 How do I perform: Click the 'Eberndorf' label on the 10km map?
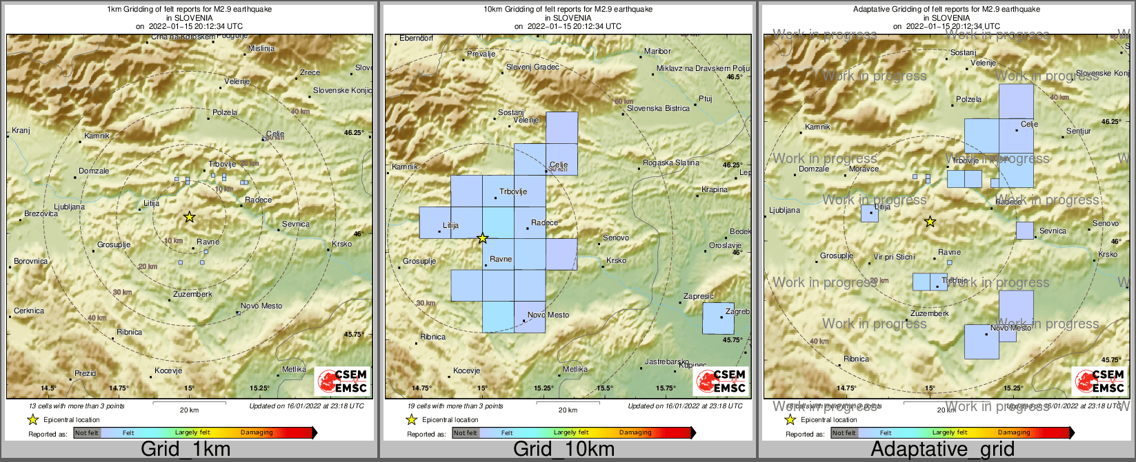pos(416,38)
